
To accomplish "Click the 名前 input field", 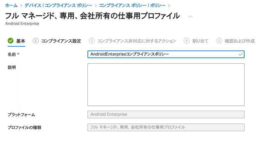I will 166,54.
